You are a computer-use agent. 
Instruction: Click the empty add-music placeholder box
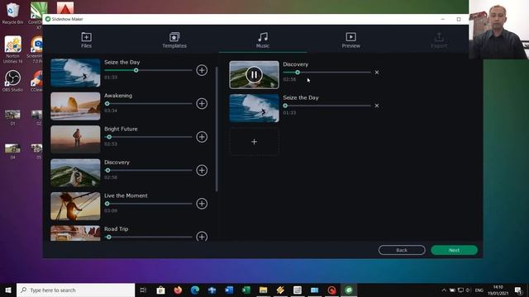click(x=254, y=142)
